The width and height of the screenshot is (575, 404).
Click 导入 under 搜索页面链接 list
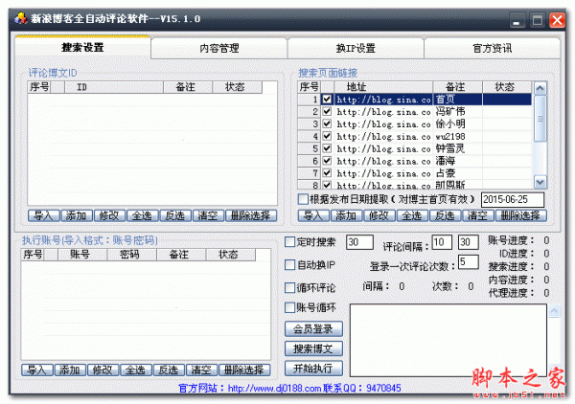(313, 215)
